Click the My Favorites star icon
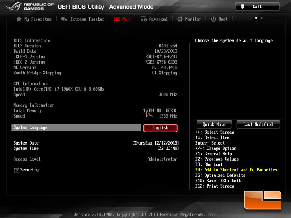291x218 pixels. (19, 19)
